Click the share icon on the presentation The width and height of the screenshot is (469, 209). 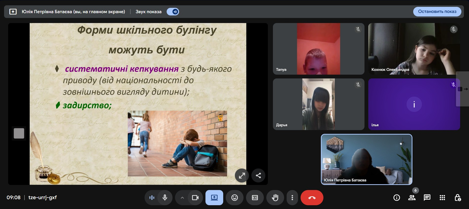pyautogui.click(x=258, y=175)
